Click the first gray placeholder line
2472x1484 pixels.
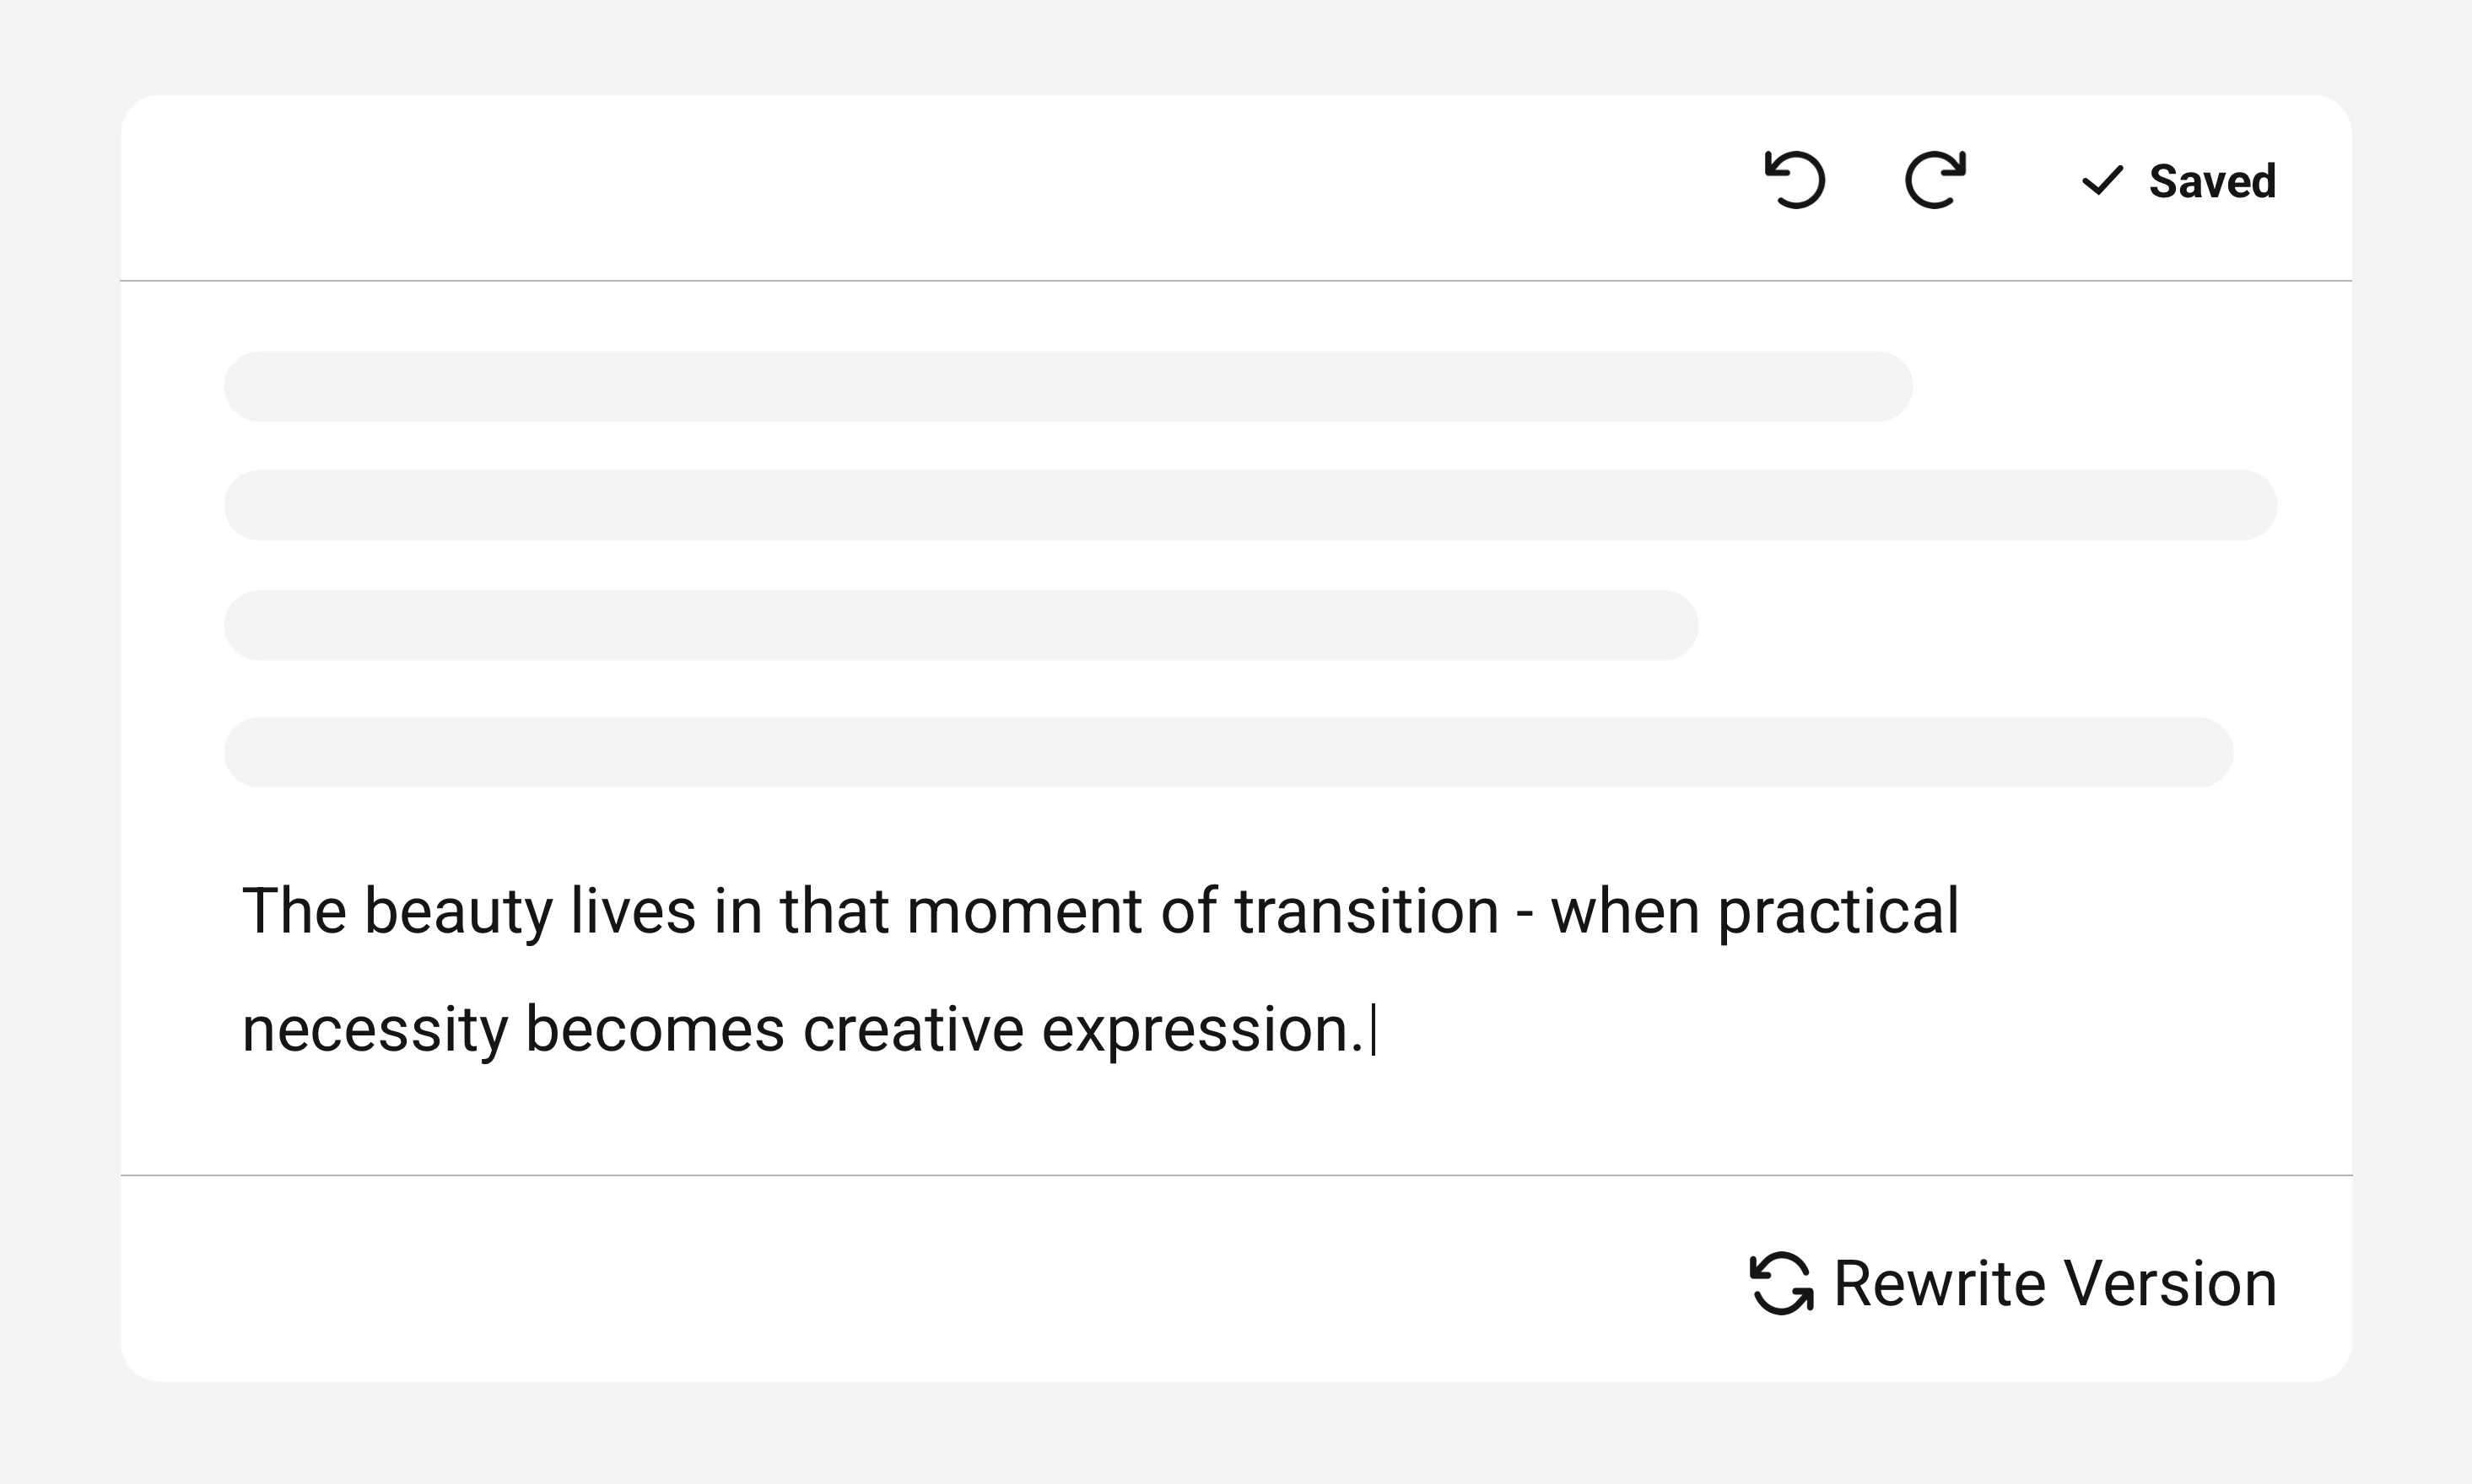(x=1067, y=386)
